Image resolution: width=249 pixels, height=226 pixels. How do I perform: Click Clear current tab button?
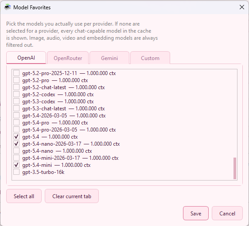[72, 196]
